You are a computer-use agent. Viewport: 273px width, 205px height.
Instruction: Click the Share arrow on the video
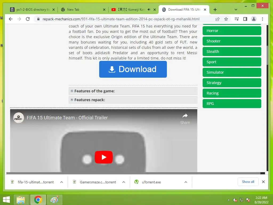coord(185,119)
